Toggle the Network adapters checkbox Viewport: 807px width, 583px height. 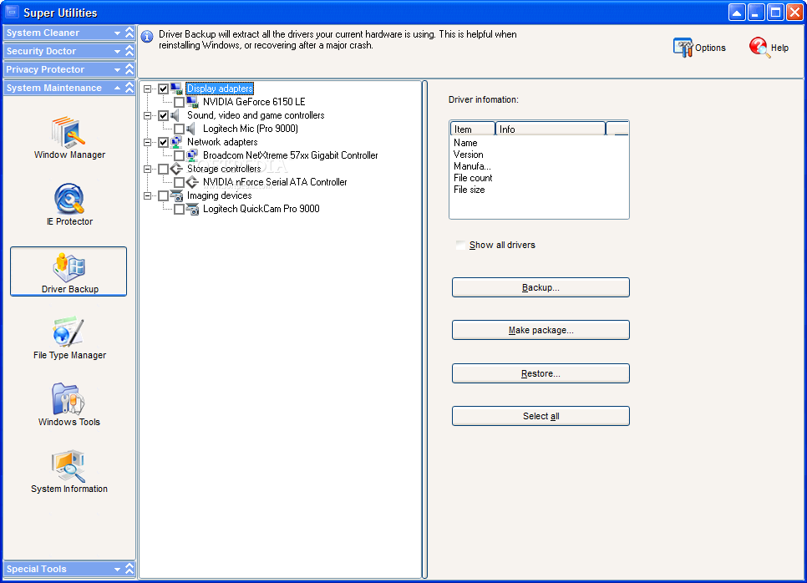[163, 142]
